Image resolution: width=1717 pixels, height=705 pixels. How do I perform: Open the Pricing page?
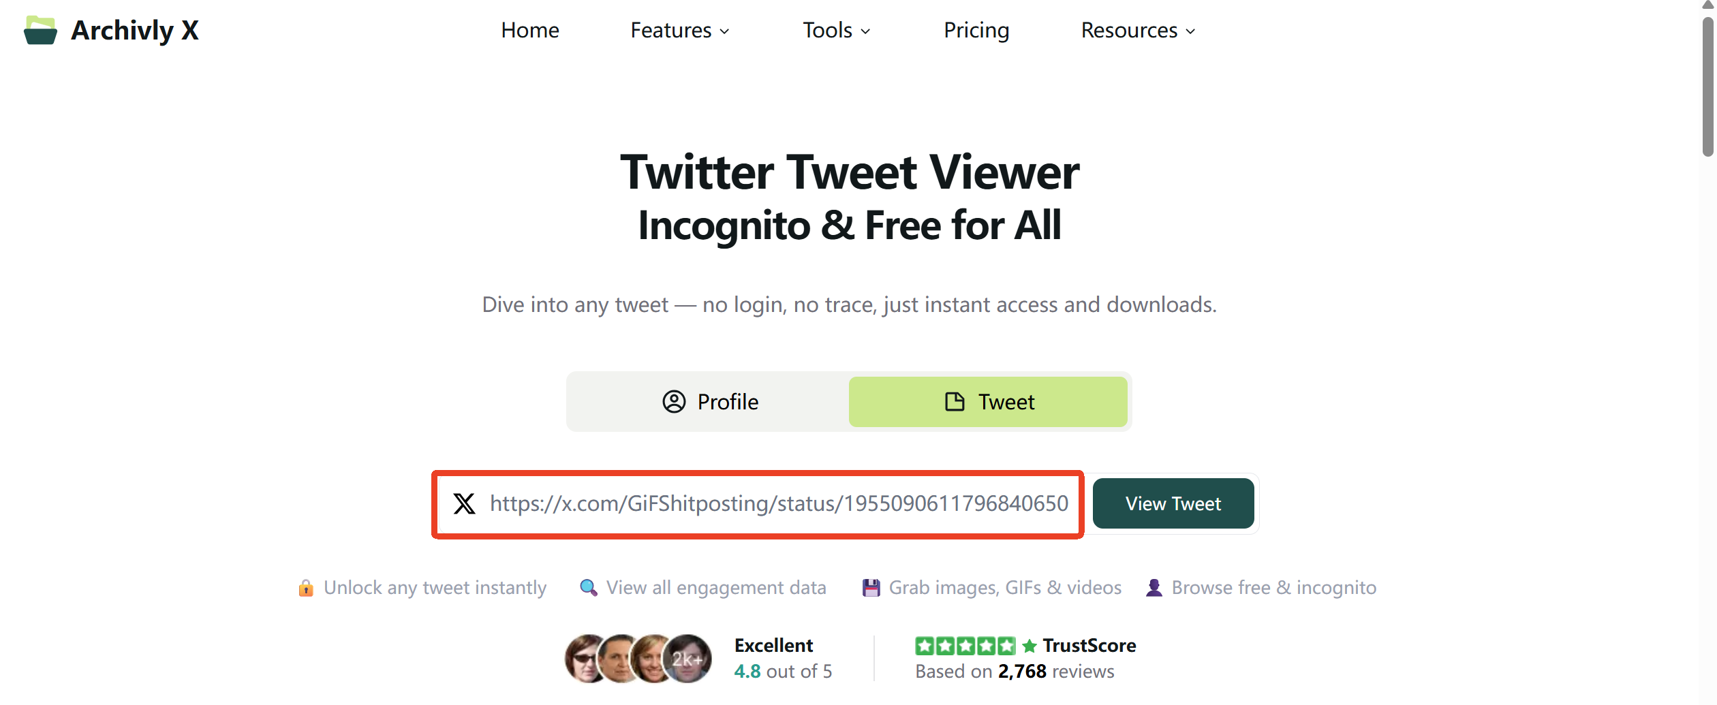click(x=976, y=31)
